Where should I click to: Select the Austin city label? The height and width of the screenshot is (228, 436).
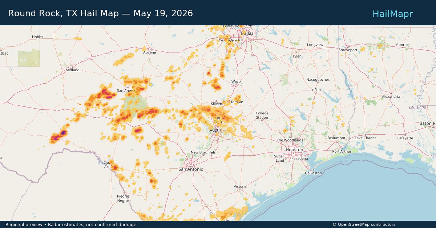pos(216,130)
